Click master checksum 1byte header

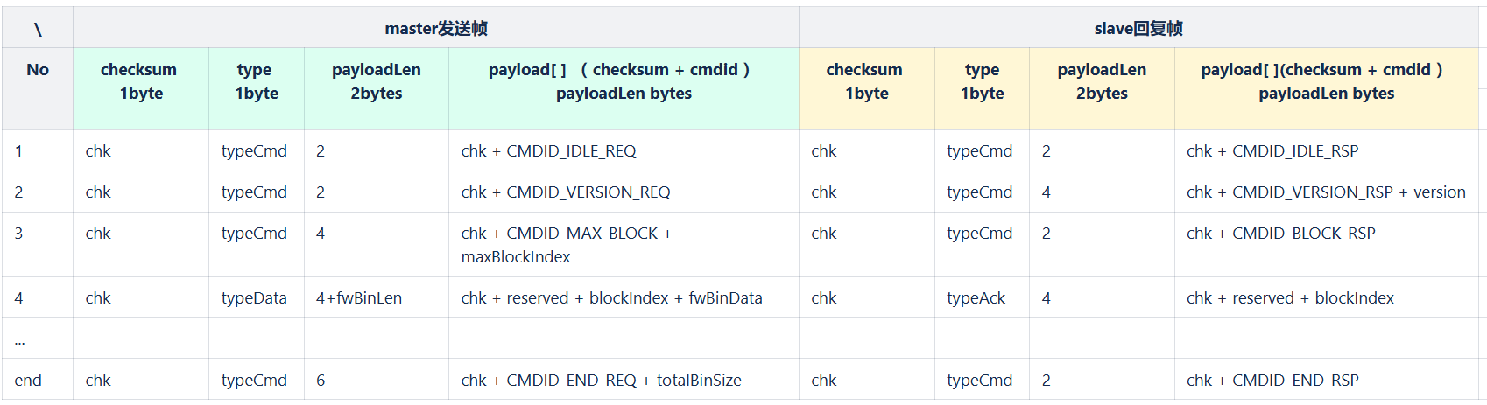point(141,89)
